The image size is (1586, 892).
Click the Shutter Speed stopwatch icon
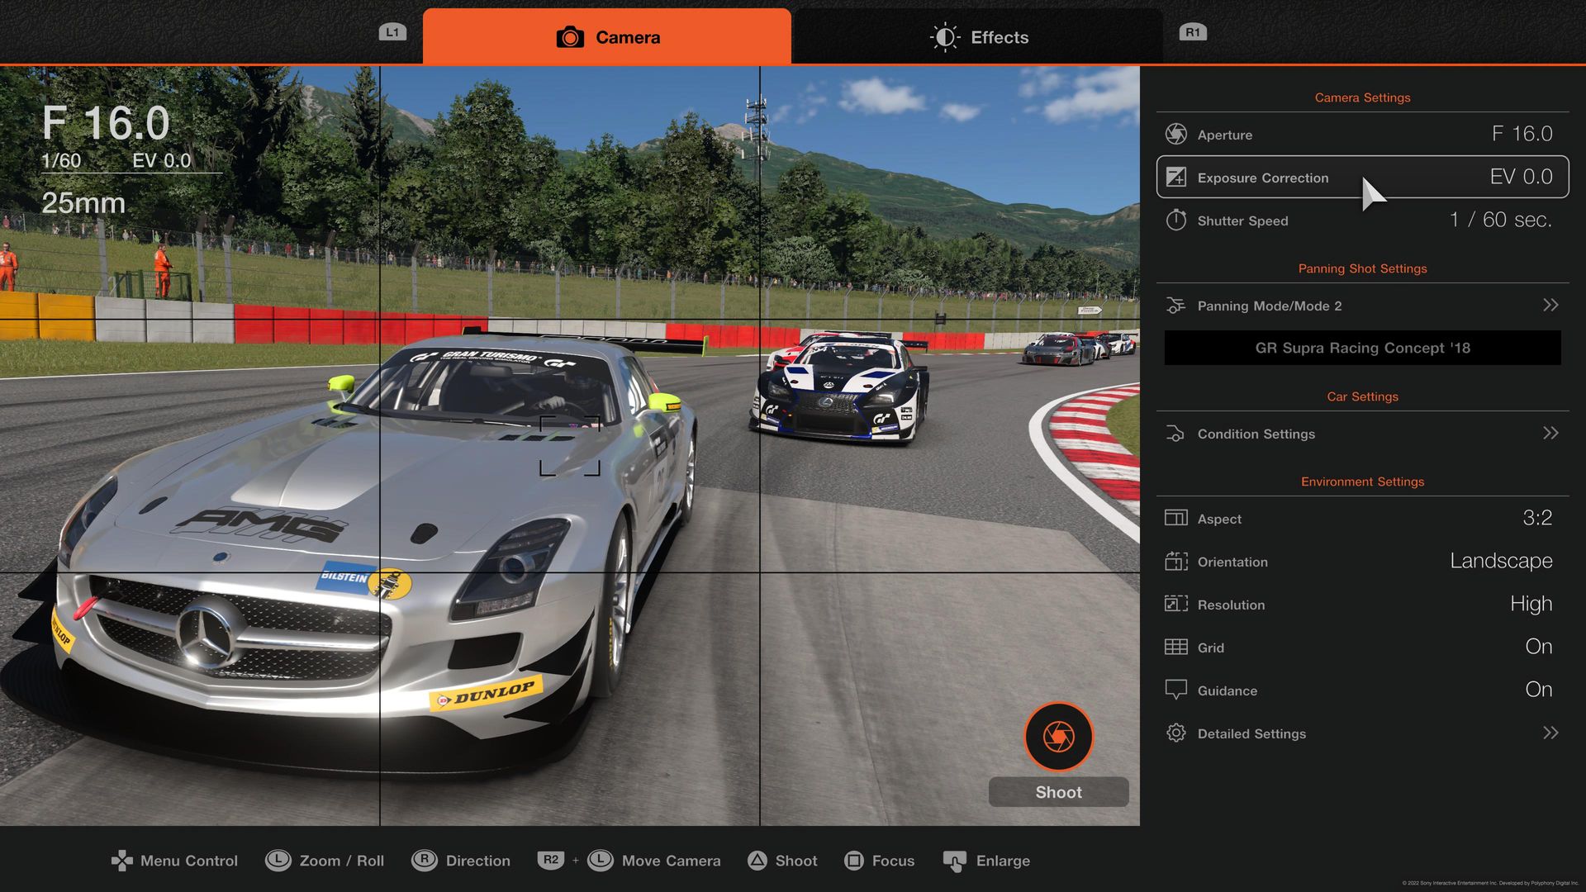click(x=1175, y=220)
